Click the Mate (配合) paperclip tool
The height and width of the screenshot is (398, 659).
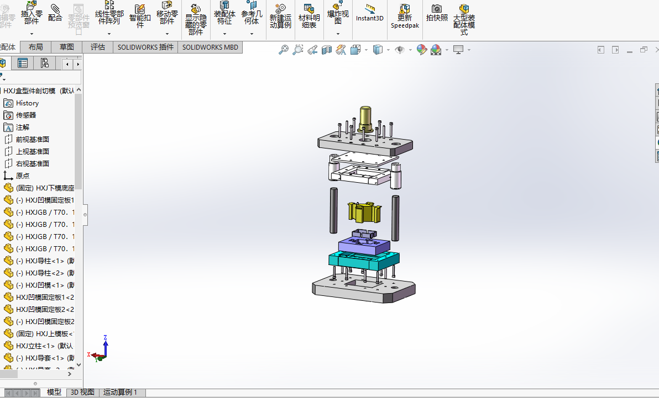(x=55, y=13)
